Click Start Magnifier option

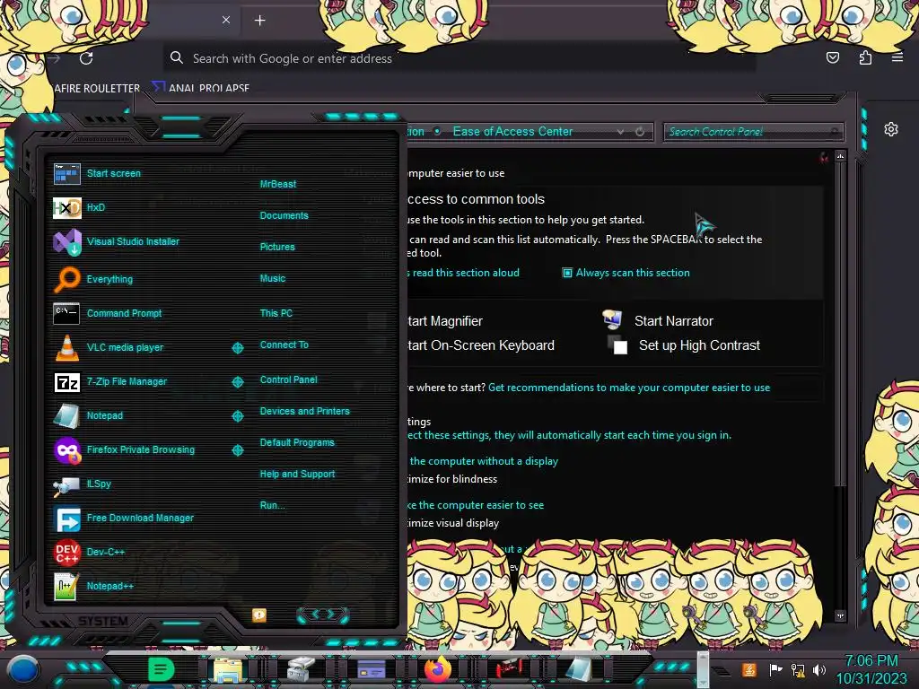click(x=445, y=321)
